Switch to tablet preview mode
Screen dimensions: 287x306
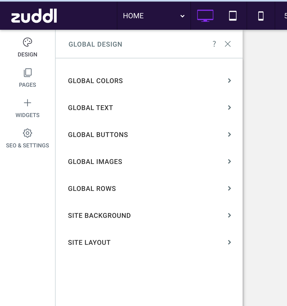233,16
